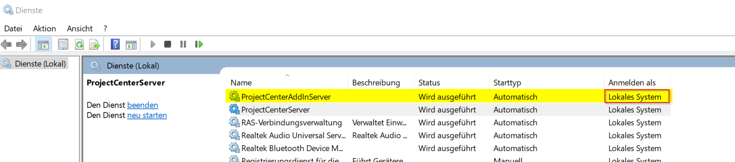Stop the service with the square icon

(x=168, y=44)
